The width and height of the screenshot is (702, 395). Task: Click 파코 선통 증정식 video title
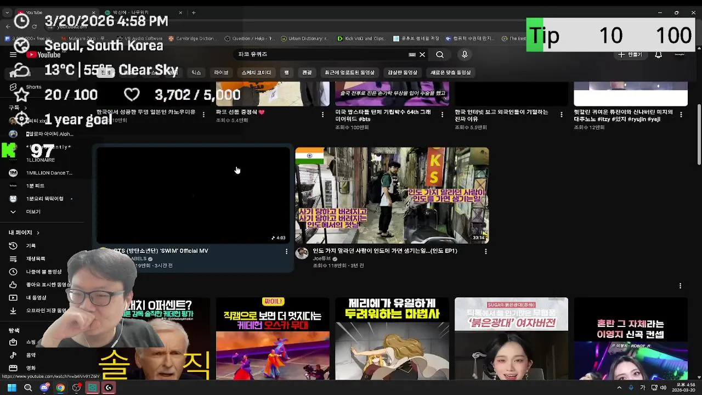pyautogui.click(x=240, y=112)
